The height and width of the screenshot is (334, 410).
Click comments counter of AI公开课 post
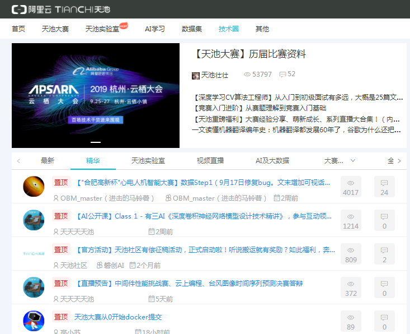click(x=384, y=220)
